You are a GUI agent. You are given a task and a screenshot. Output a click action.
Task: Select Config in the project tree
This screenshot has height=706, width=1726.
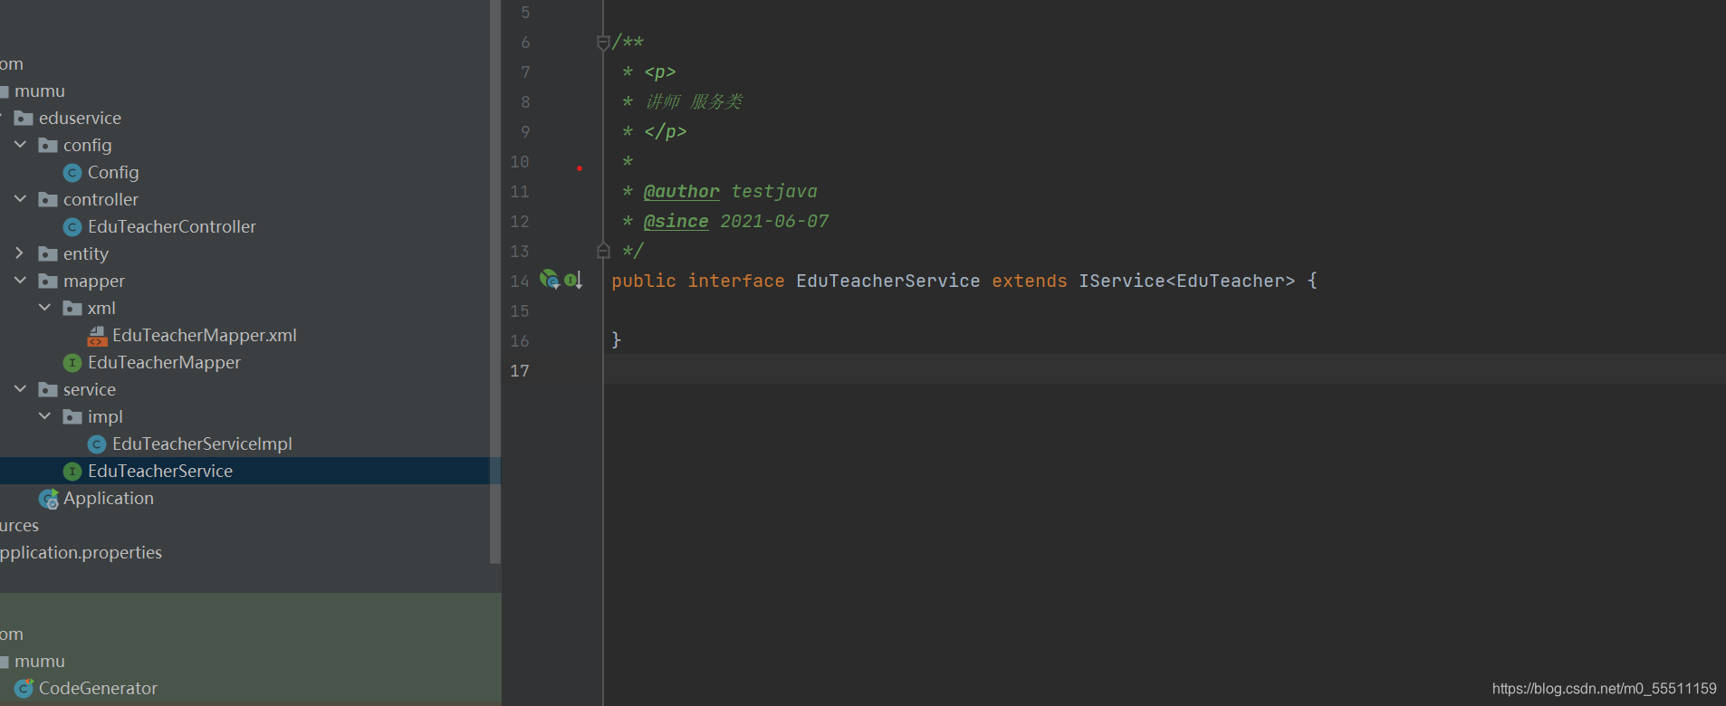(113, 172)
